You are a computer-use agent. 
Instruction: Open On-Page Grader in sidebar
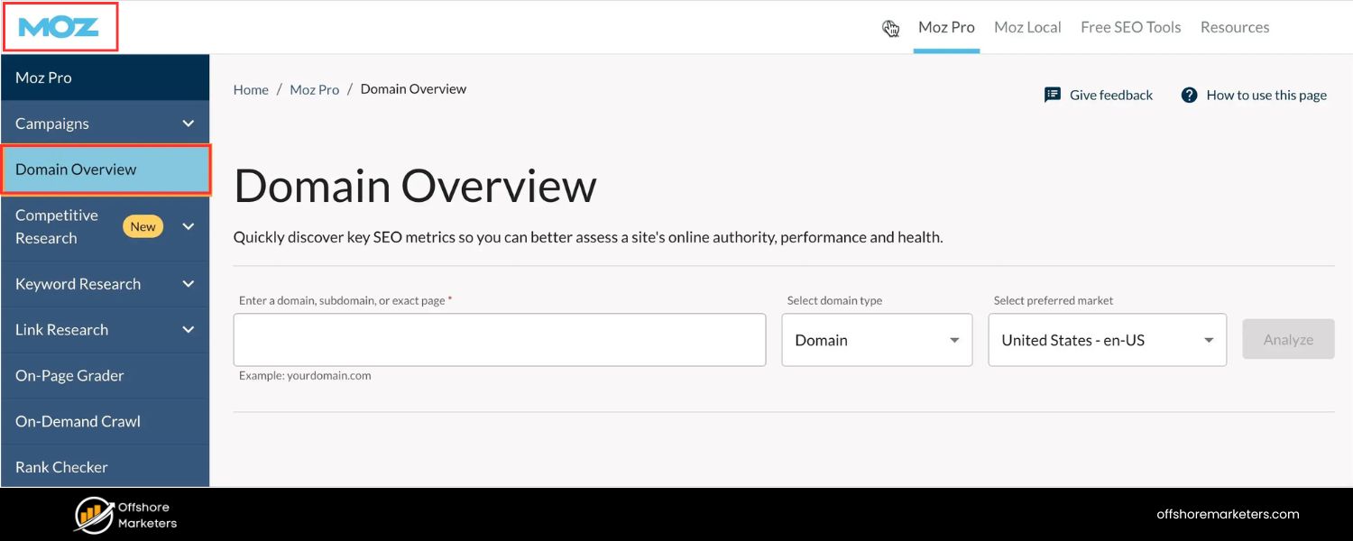[69, 376]
